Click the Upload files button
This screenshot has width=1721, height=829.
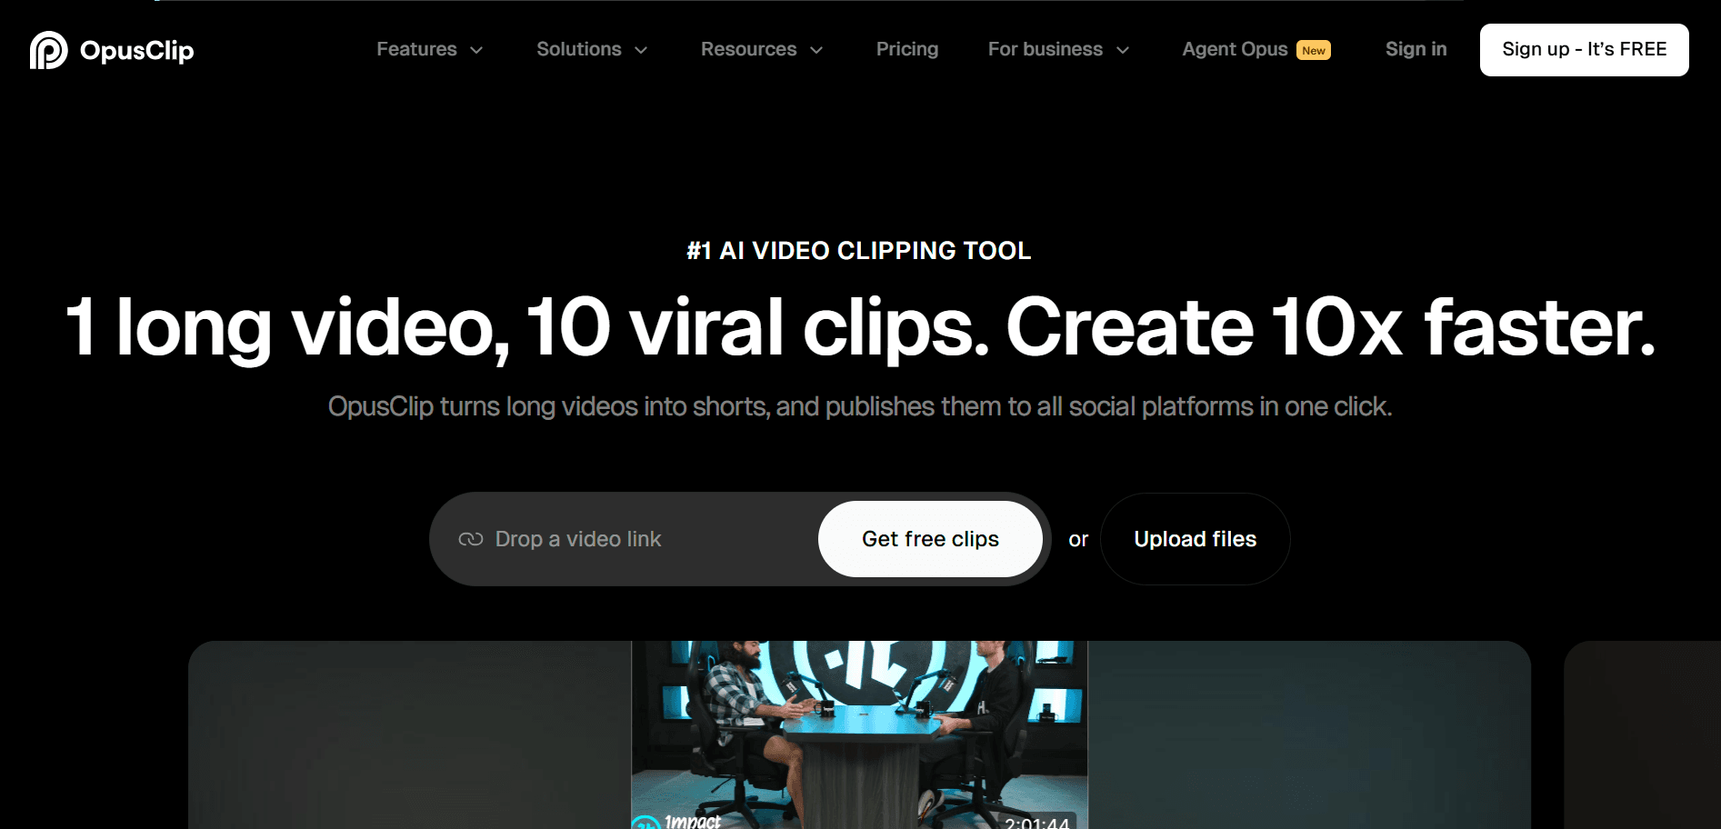(x=1195, y=539)
